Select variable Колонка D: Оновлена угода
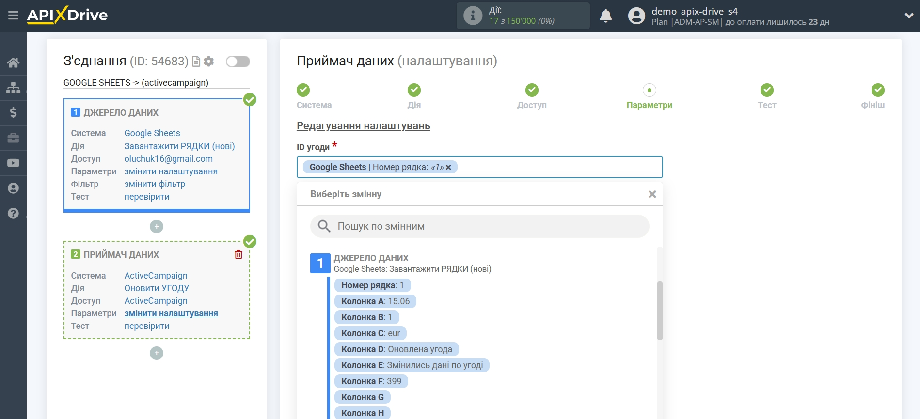 [x=397, y=349]
